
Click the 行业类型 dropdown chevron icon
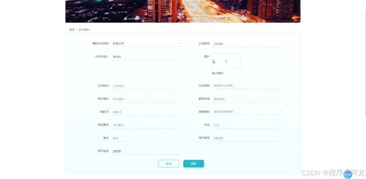pyautogui.click(x=280, y=85)
